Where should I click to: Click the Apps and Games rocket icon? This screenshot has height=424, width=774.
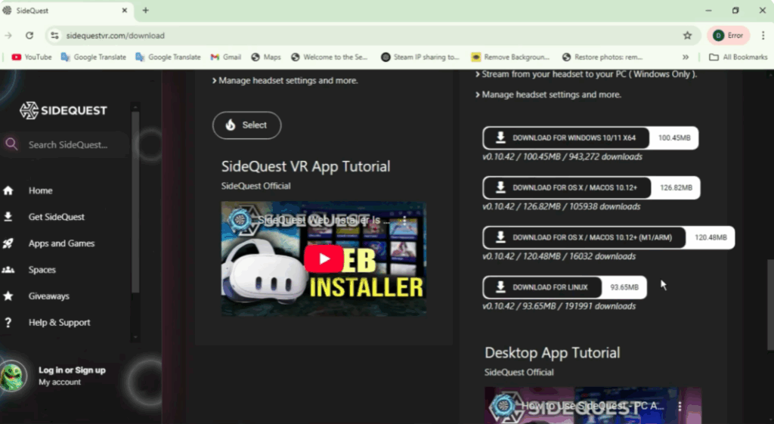pyautogui.click(x=8, y=243)
